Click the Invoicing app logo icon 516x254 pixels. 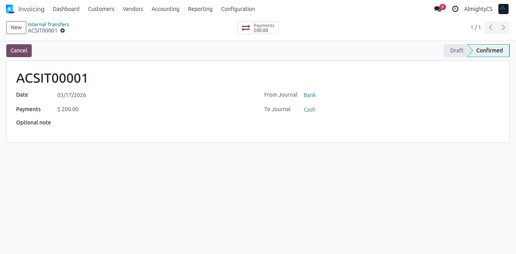[x=10, y=9]
